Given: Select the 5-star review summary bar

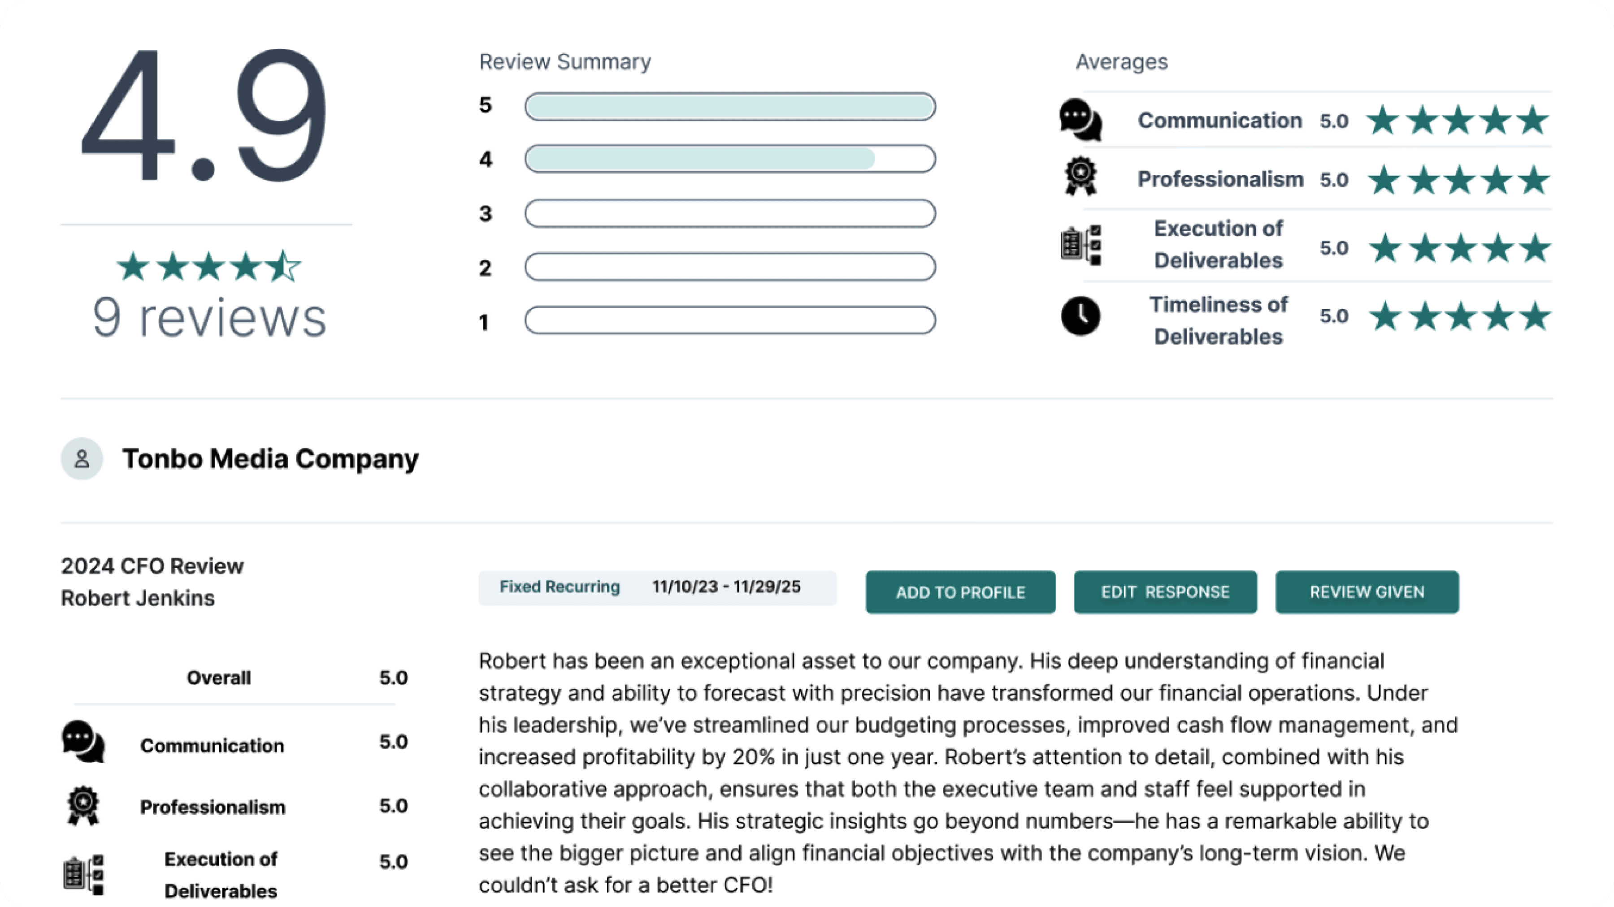Looking at the screenshot, I should click(730, 107).
